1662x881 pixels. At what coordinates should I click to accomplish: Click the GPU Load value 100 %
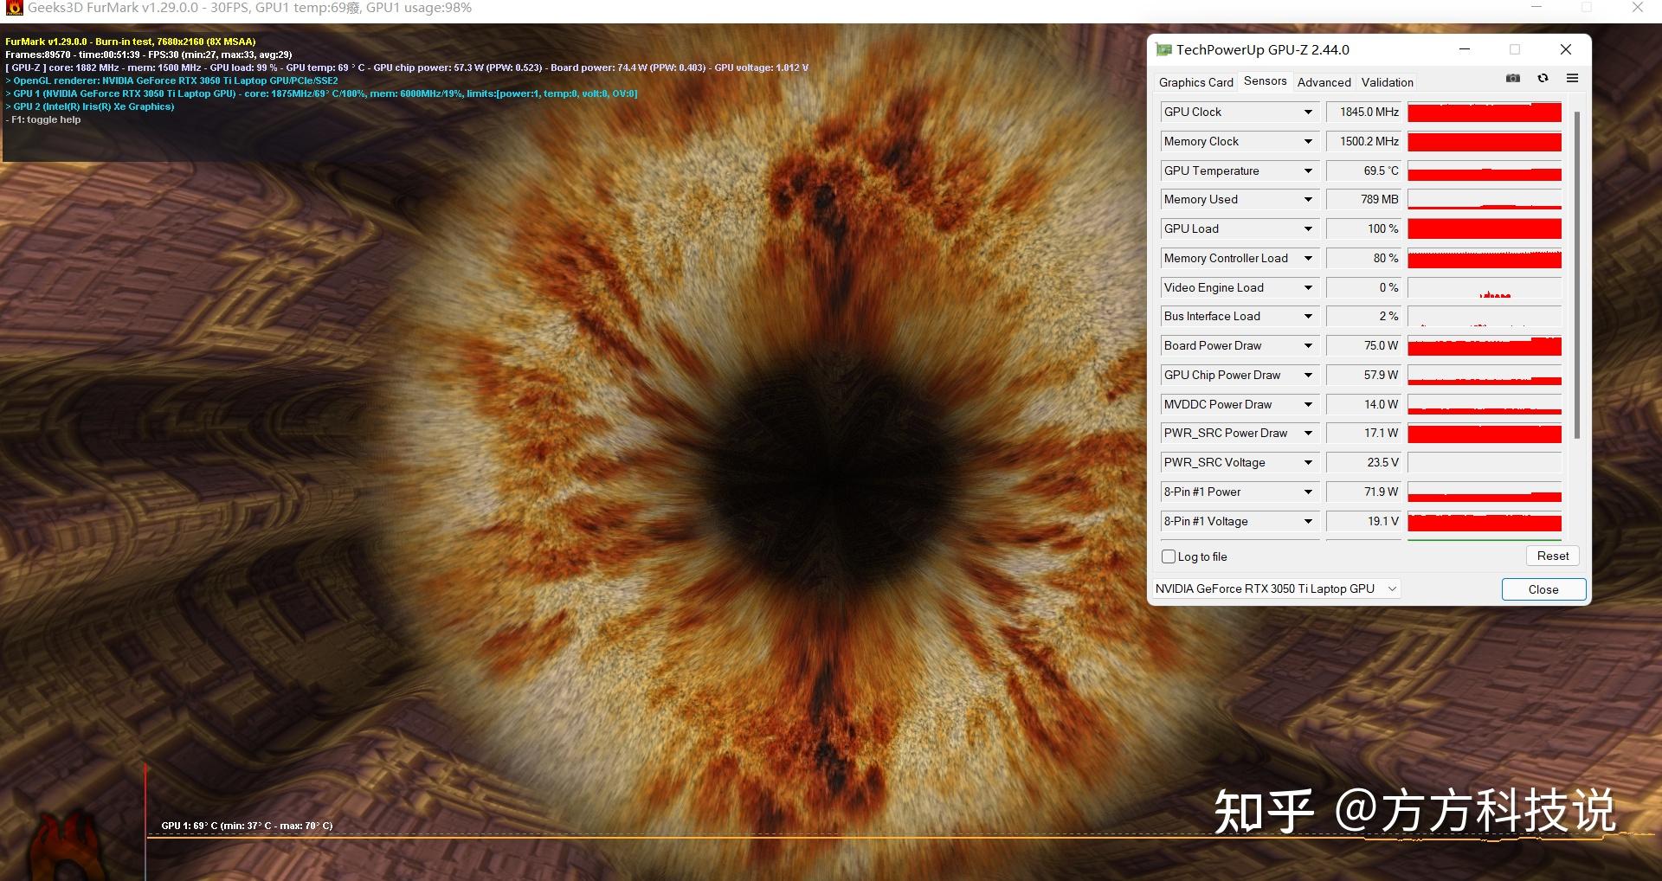click(x=1363, y=229)
